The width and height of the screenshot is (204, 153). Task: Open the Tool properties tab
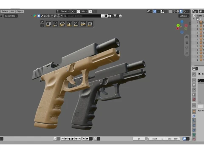click(194, 74)
